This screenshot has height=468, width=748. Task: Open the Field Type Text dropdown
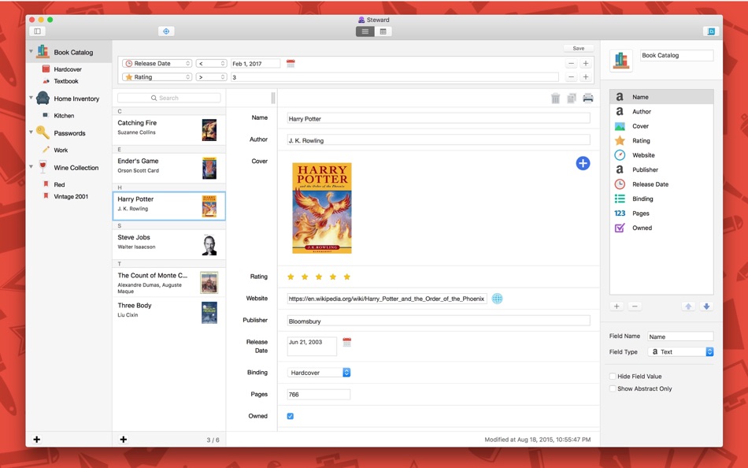pos(681,352)
